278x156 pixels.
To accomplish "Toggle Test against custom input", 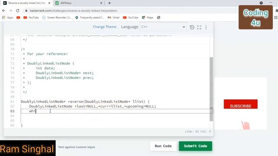I will [x=76, y=147].
